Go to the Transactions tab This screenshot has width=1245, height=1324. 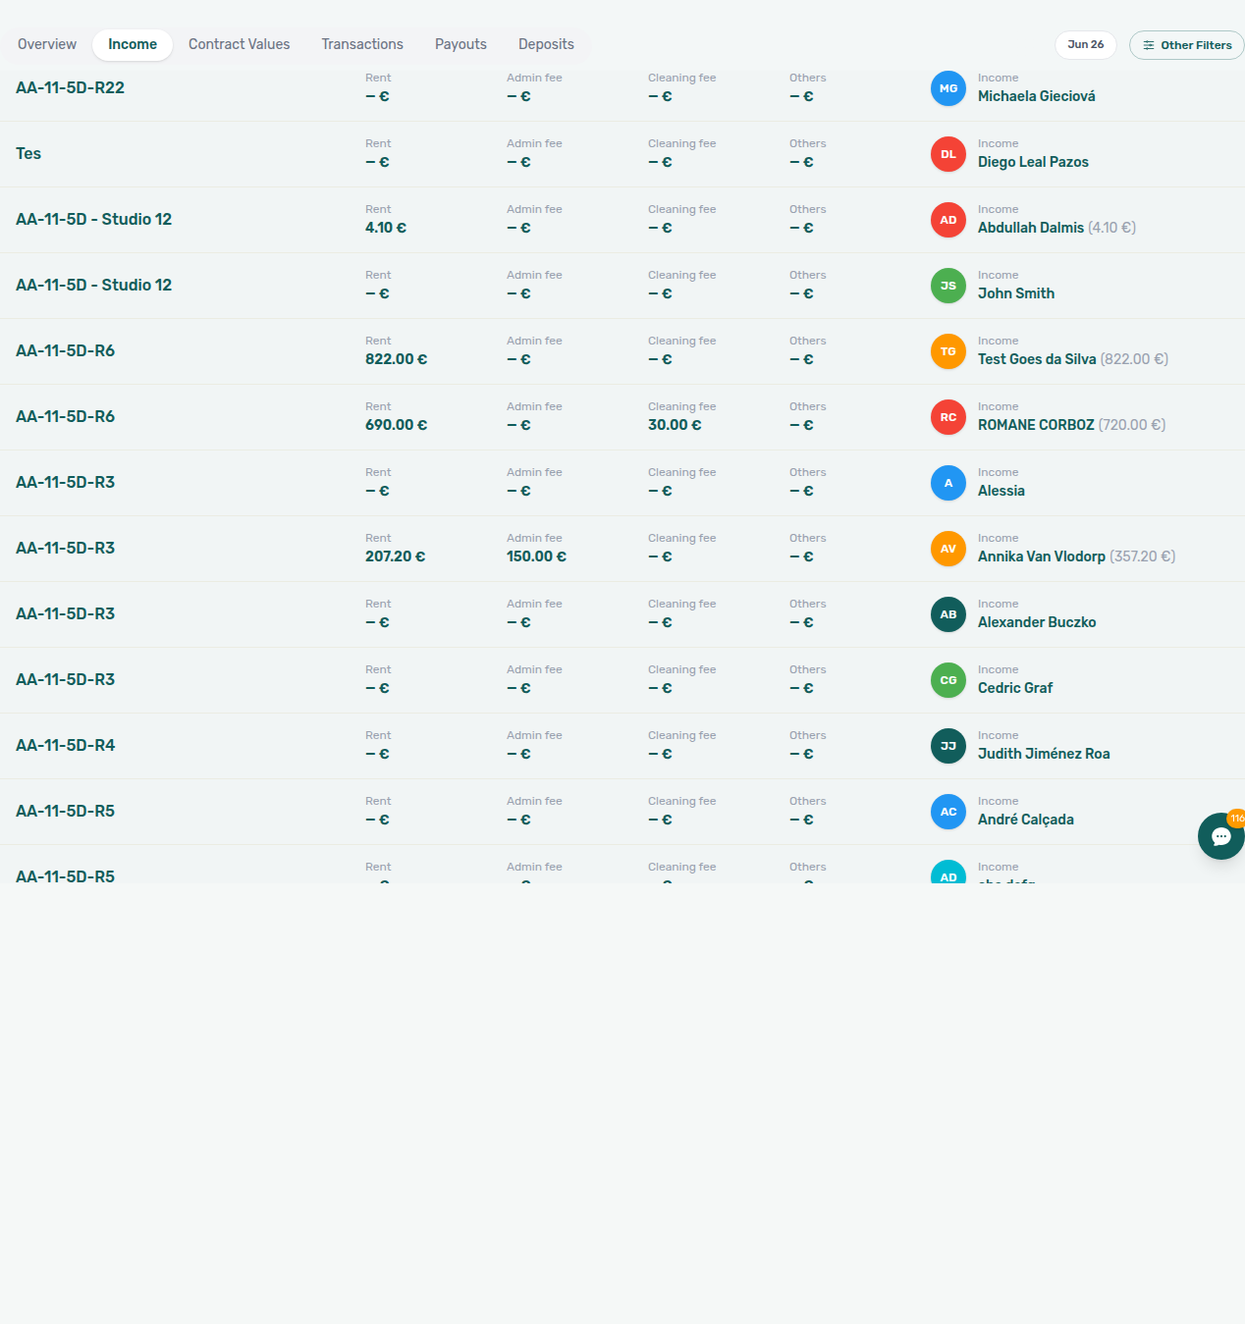pos(362,44)
